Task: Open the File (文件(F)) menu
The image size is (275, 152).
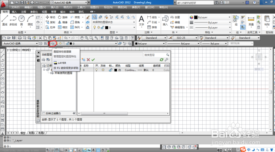Action: pyautogui.click(x=15, y=7)
